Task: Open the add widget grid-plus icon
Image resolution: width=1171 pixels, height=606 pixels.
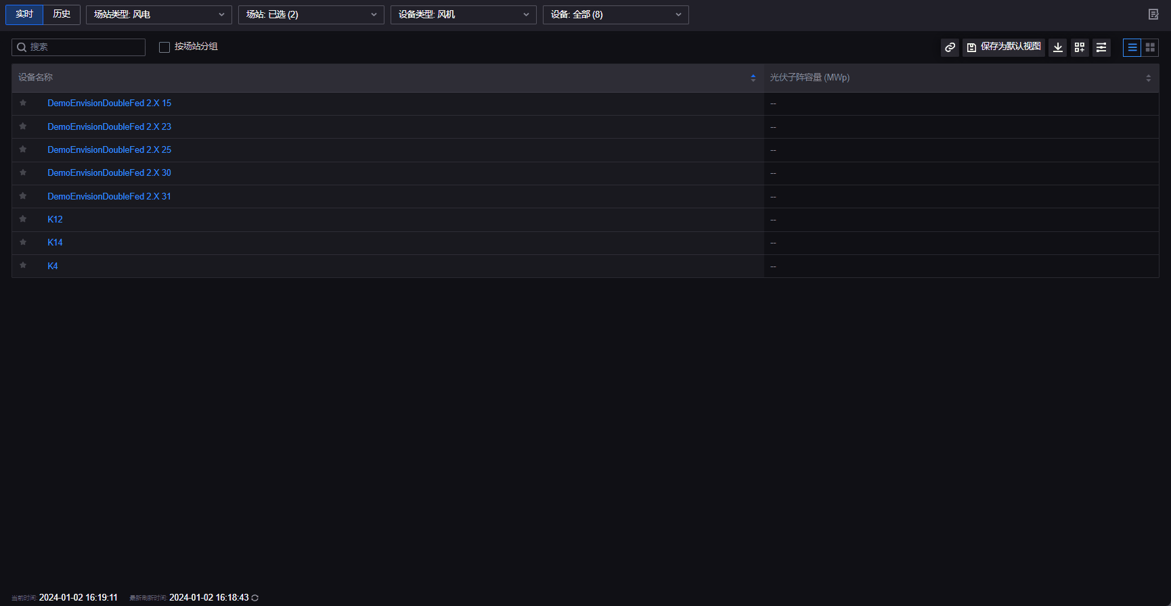Action: (x=1080, y=47)
